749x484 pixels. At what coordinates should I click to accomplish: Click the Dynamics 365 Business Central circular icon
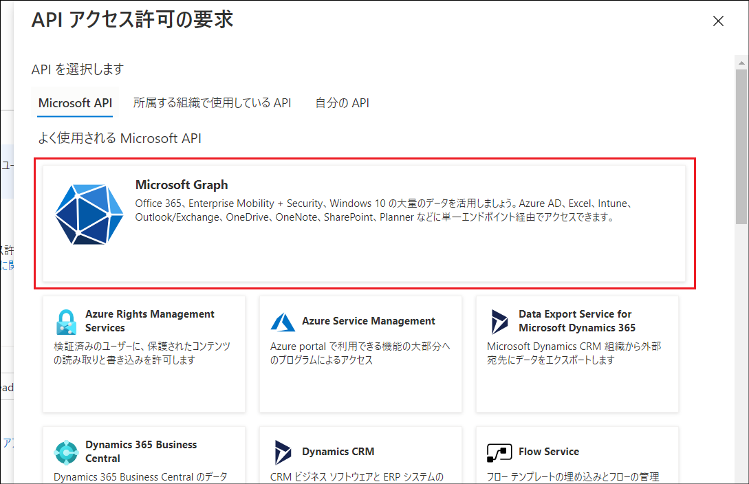click(x=65, y=452)
